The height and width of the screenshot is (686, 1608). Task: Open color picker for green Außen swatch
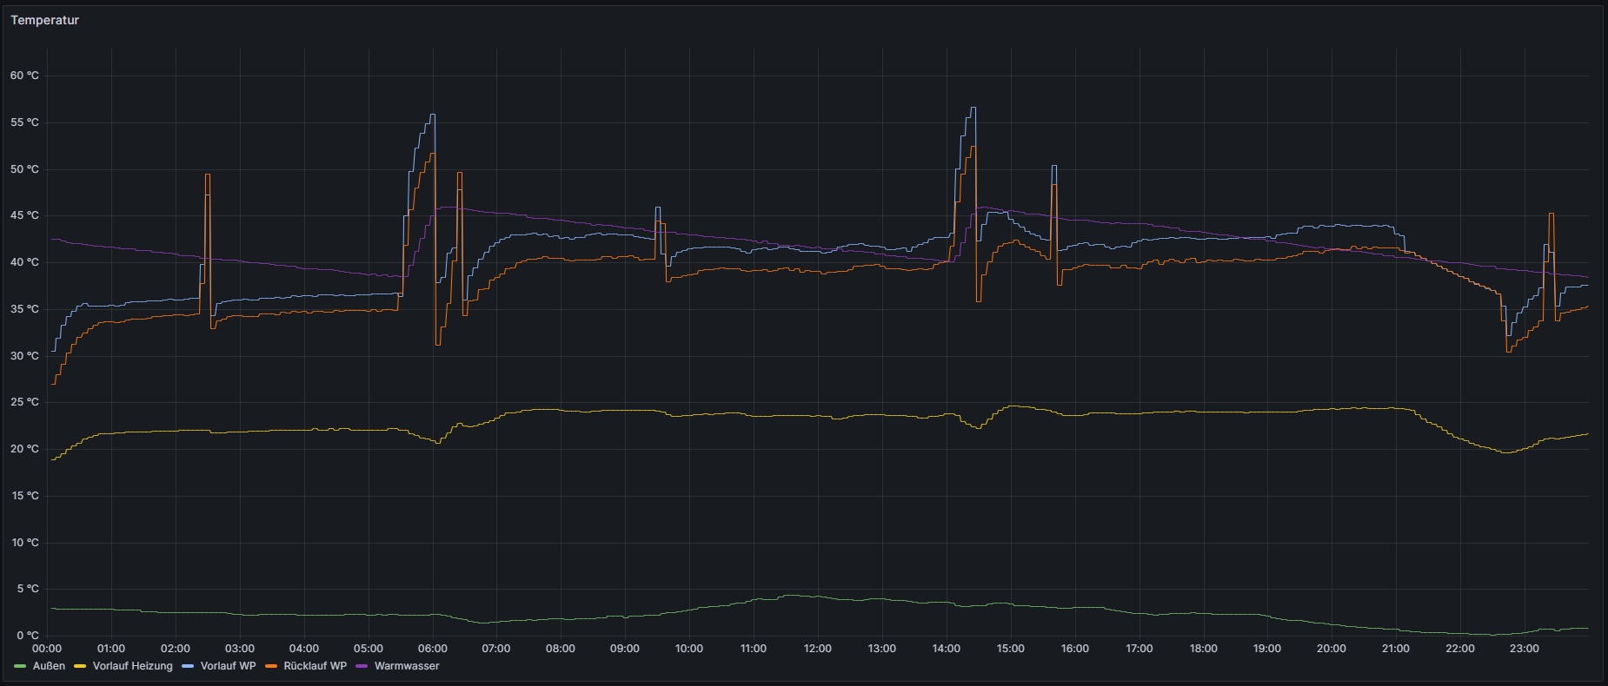[21, 666]
